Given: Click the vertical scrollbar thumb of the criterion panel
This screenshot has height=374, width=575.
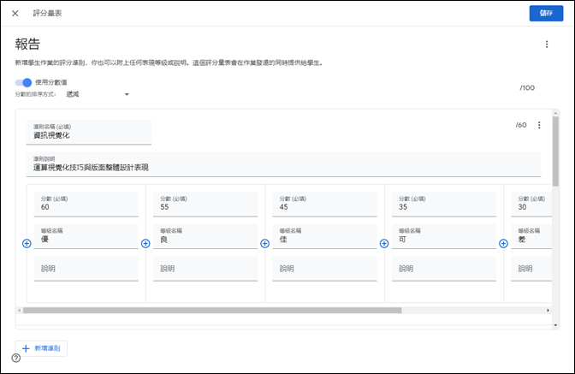Looking at the screenshot, I should pos(555,151).
